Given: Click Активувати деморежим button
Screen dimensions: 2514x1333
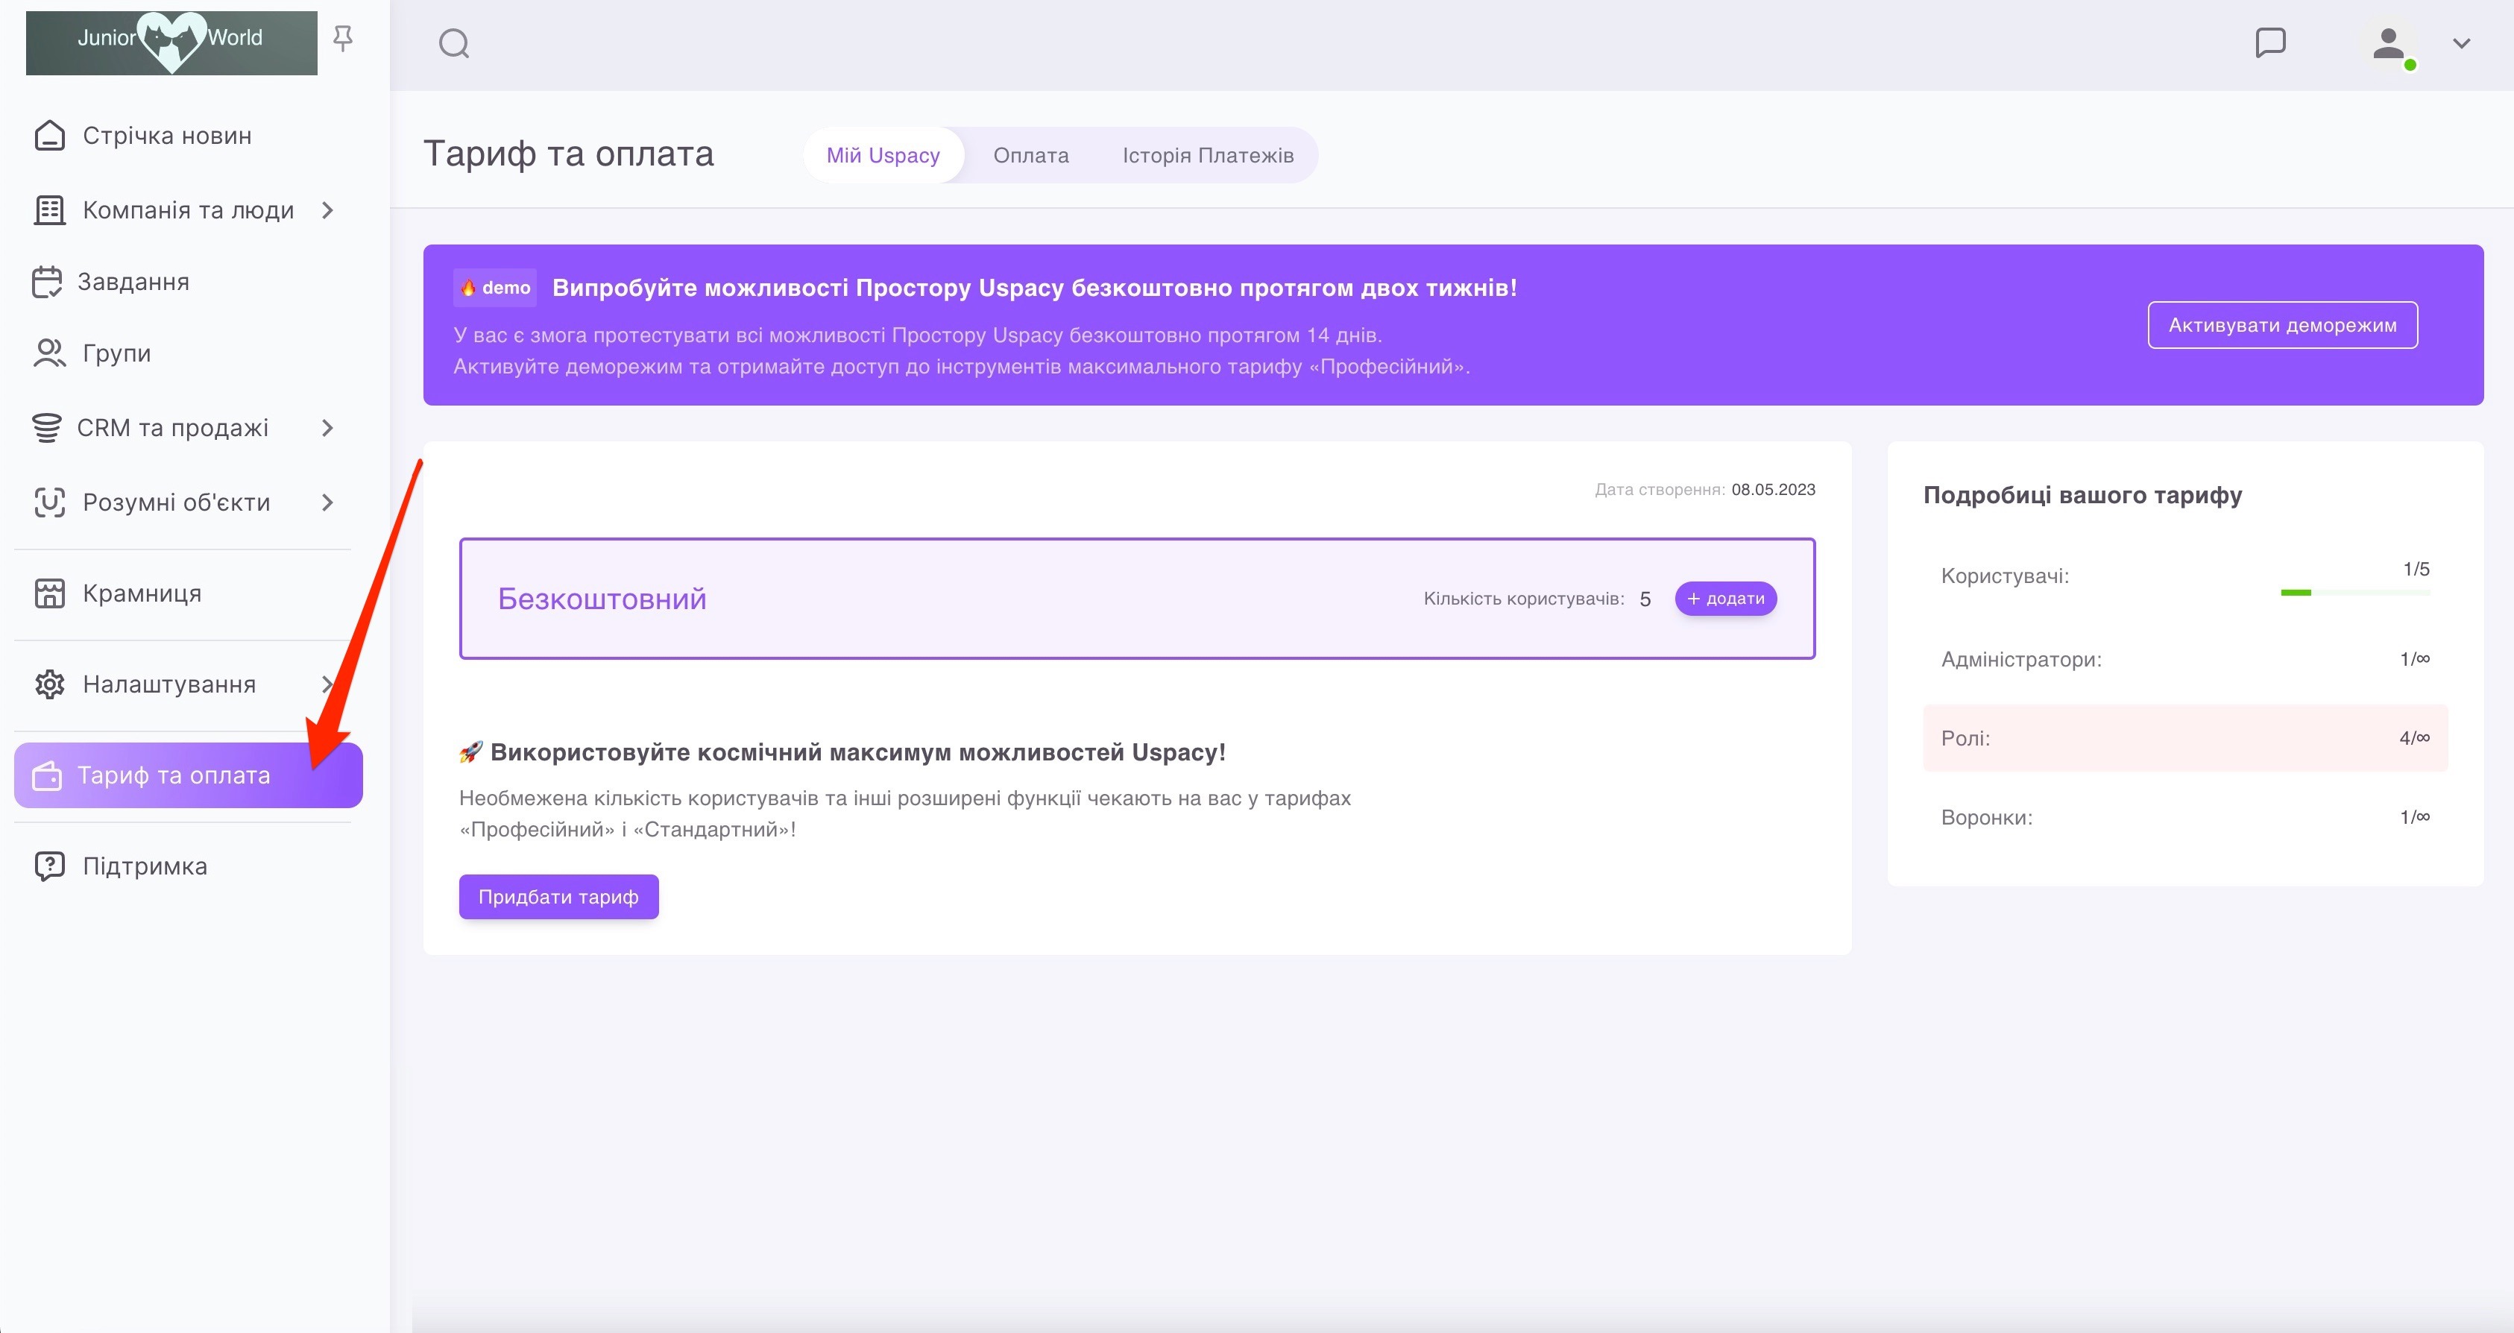Looking at the screenshot, I should (x=2281, y=325).
